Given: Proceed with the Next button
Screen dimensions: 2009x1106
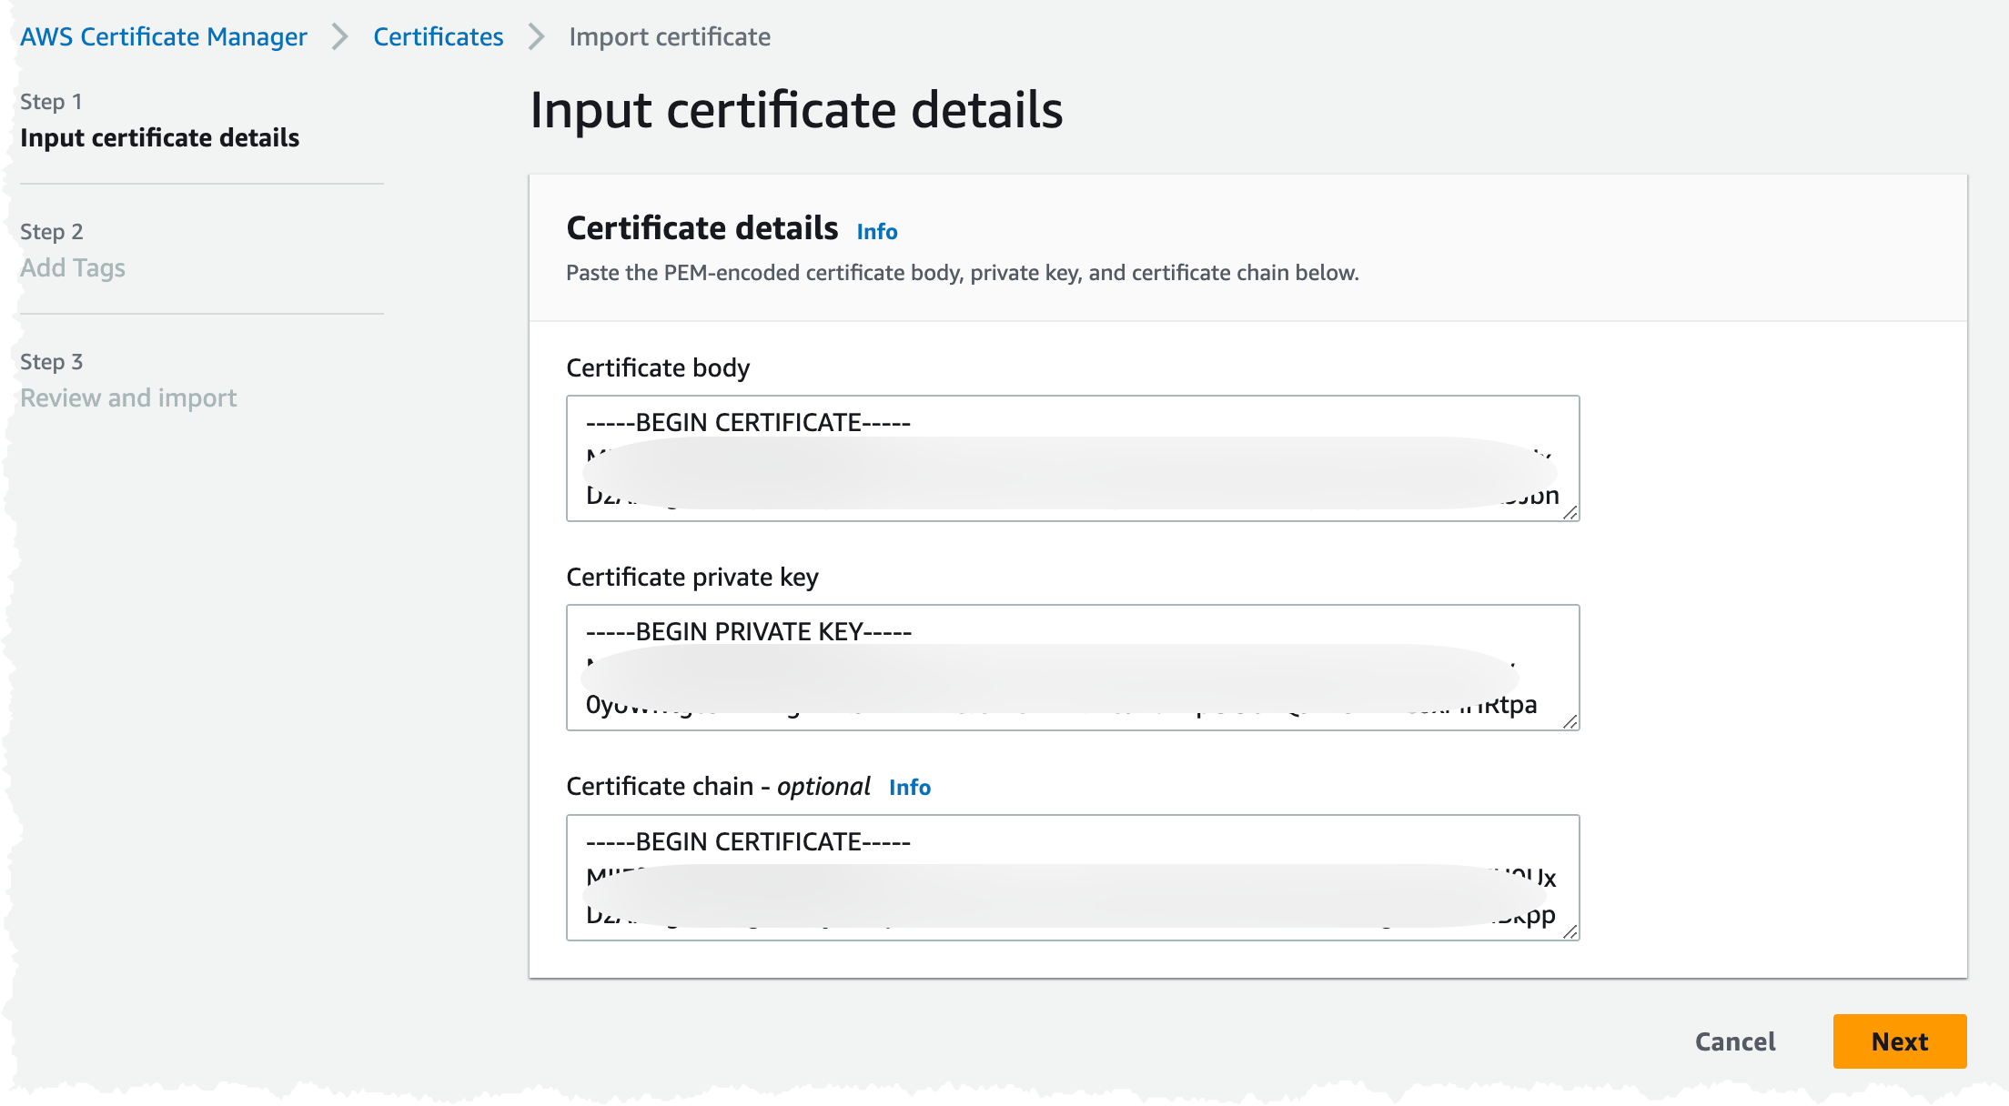Looking at the screenshot, I should click(1900, 1041).
